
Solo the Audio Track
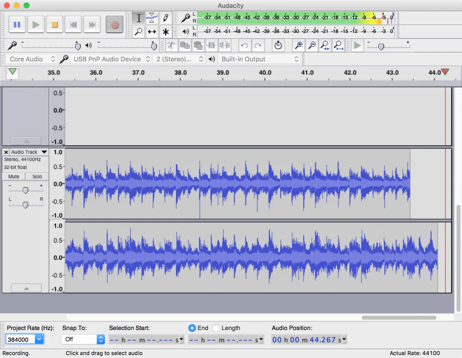(x=37, y=177)
